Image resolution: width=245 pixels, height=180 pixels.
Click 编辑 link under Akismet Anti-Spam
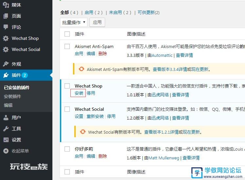pyautogui.click(x=91, y=54)
